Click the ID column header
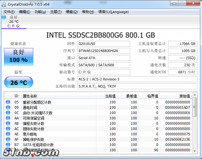The image size is (202, 159). pyautogui.click(x=16, y=96)
